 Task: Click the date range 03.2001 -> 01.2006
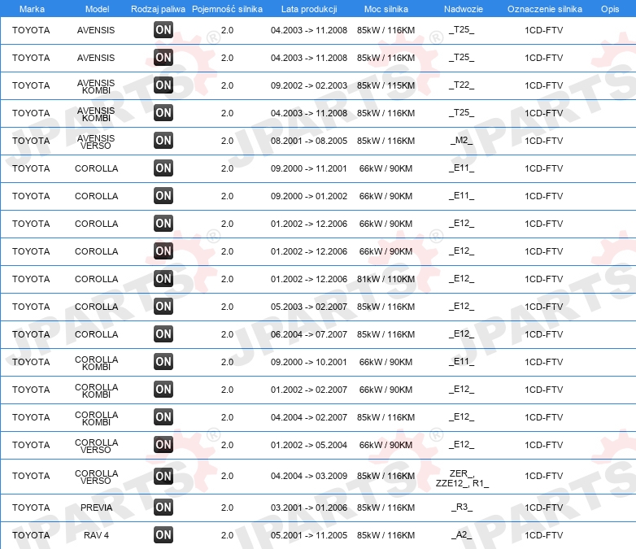(309, 508)
